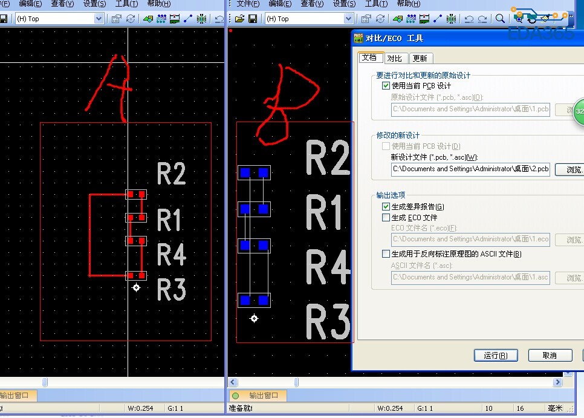The image size is (584, 418).
Task: Switch to the 文档 tab
Action: [370, 57]
